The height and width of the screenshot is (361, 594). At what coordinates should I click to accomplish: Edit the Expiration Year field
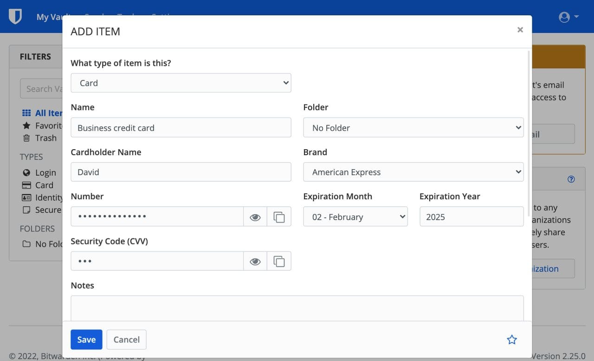[471, 217]
